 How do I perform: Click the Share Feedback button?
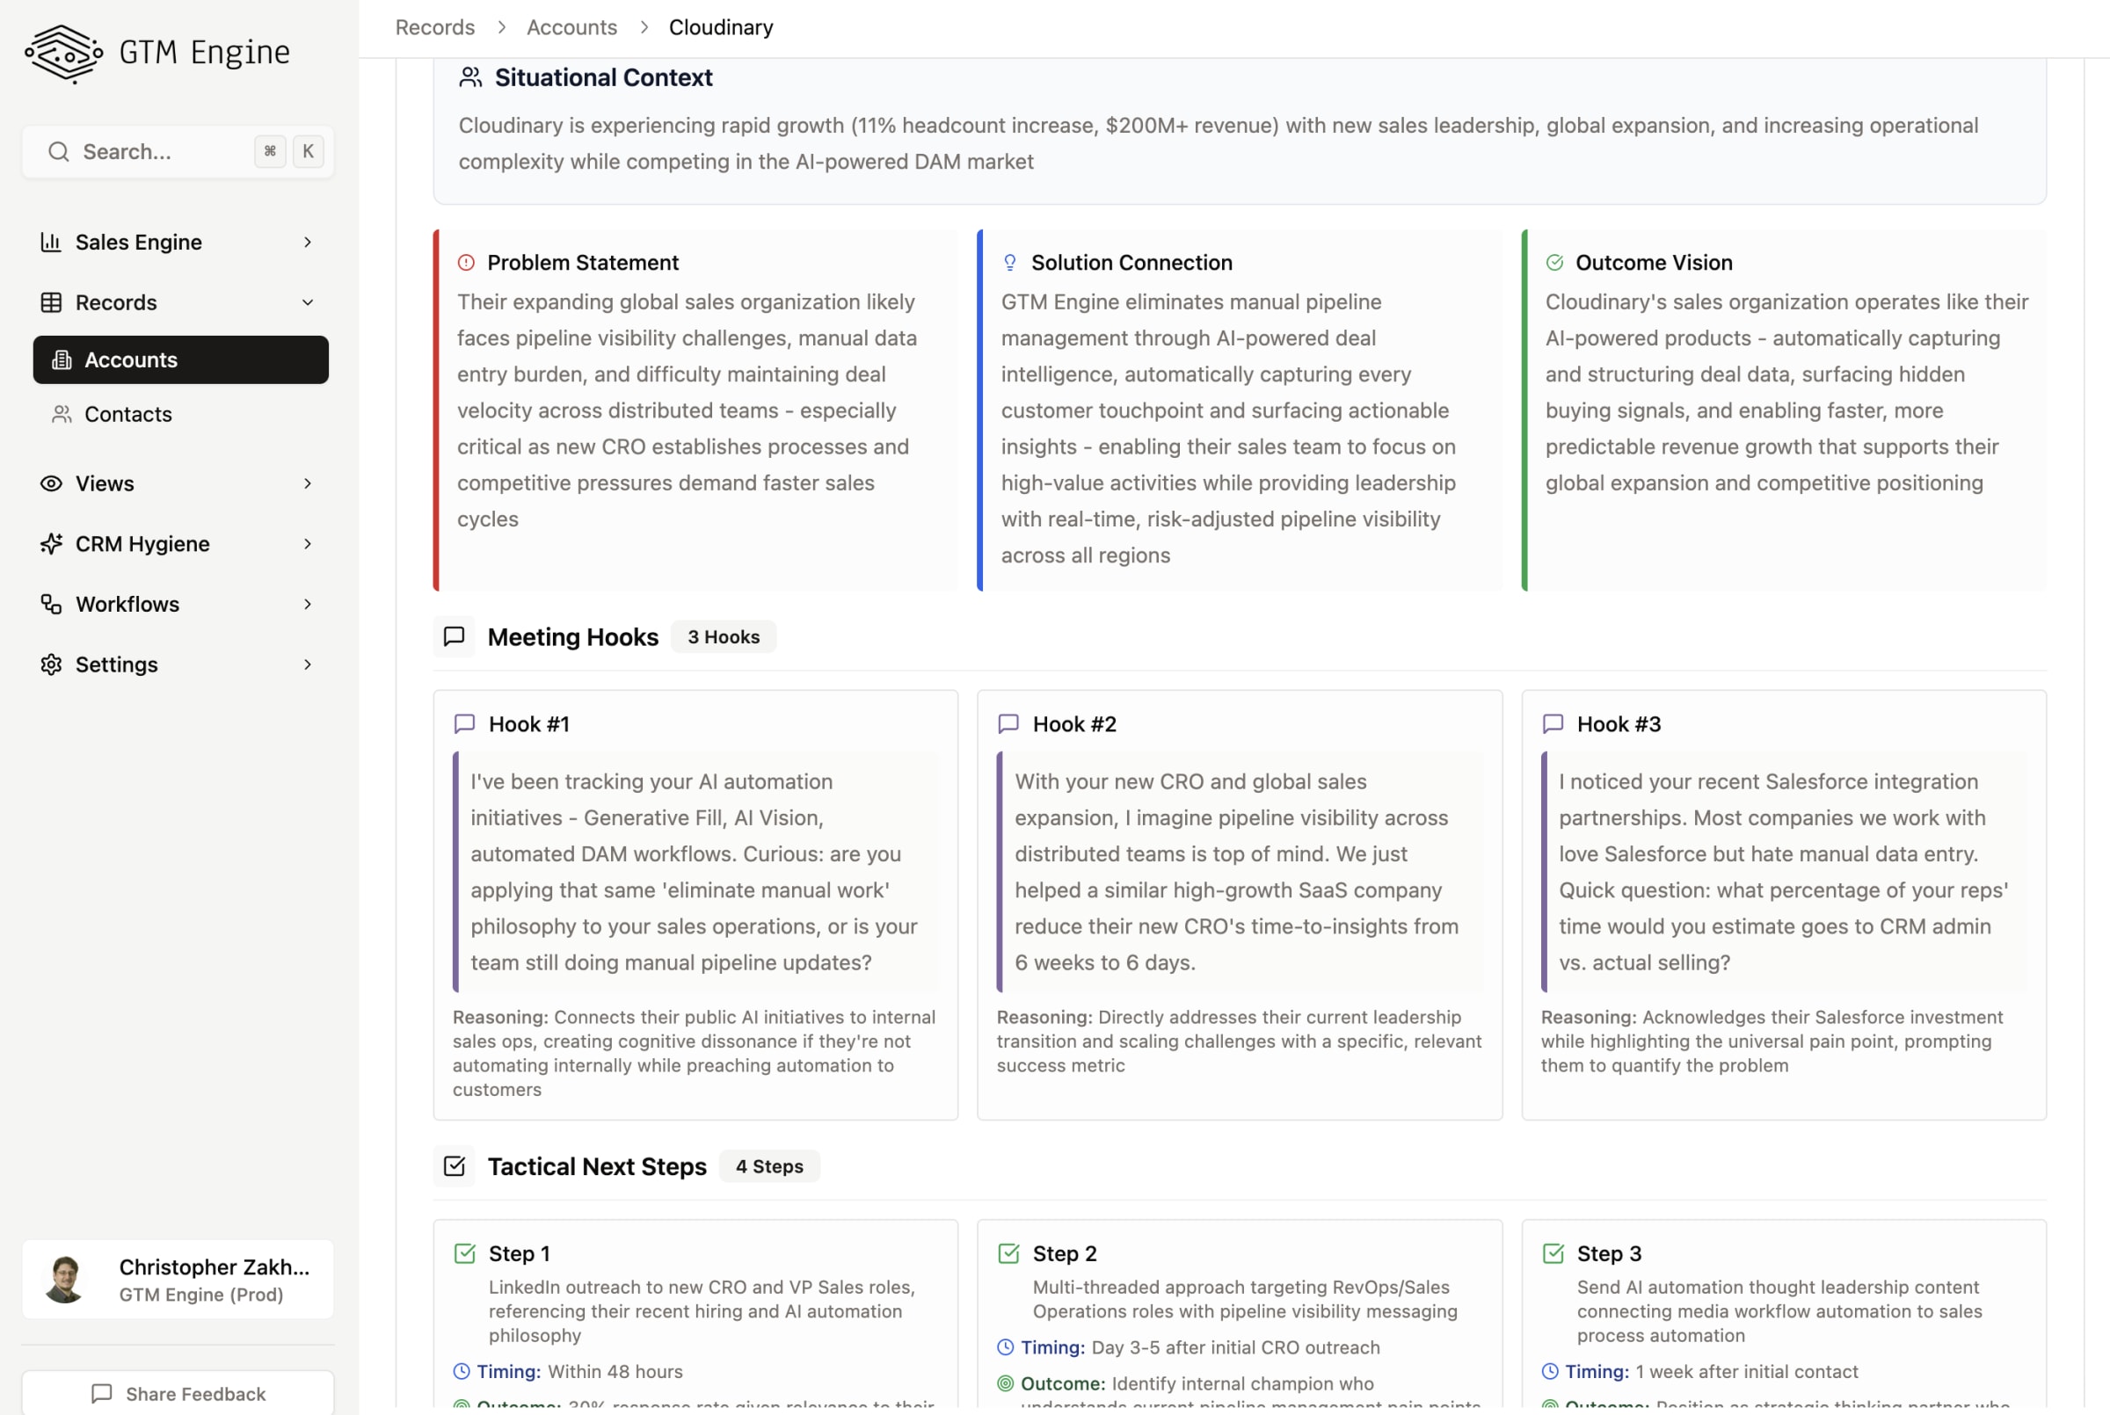point(178,1393)
